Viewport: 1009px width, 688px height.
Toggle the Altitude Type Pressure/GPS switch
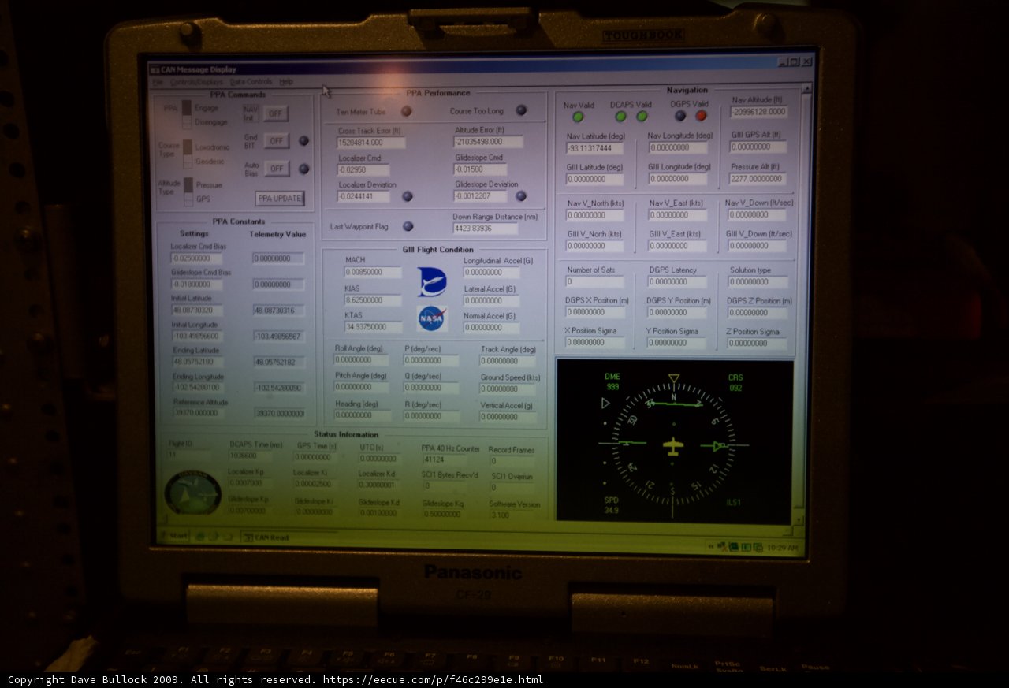tap(188, 192)
